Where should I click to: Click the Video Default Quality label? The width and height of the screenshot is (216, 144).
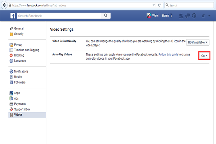(64, 41)
